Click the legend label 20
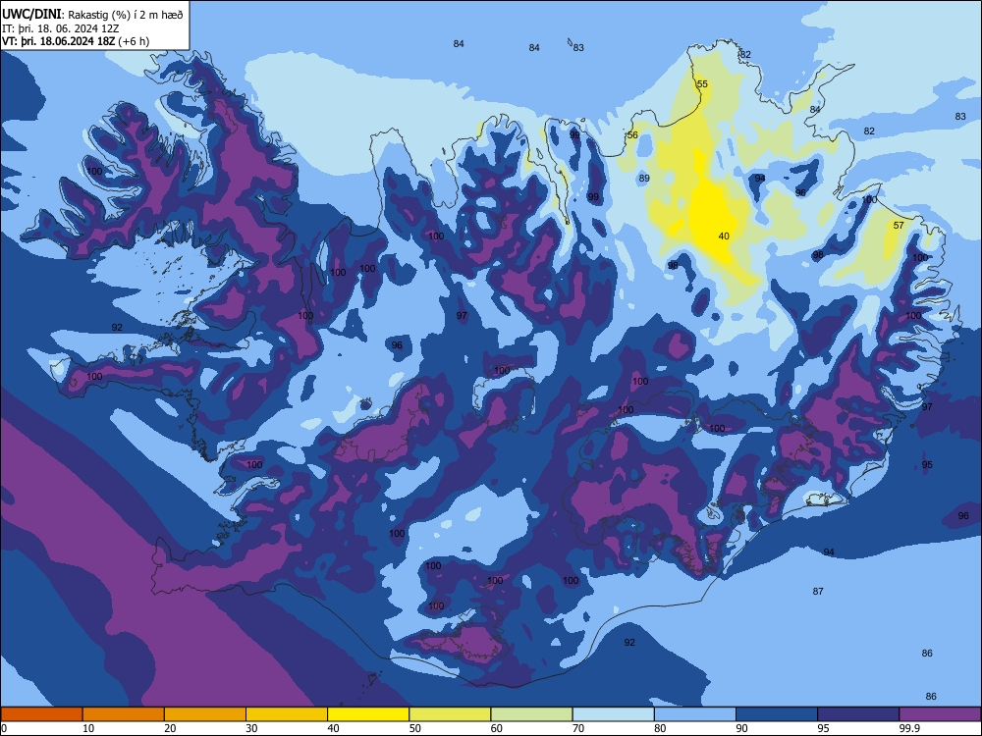Image resolution: width=982 pixels, height=736 pixels. click(x=170, y=728)
